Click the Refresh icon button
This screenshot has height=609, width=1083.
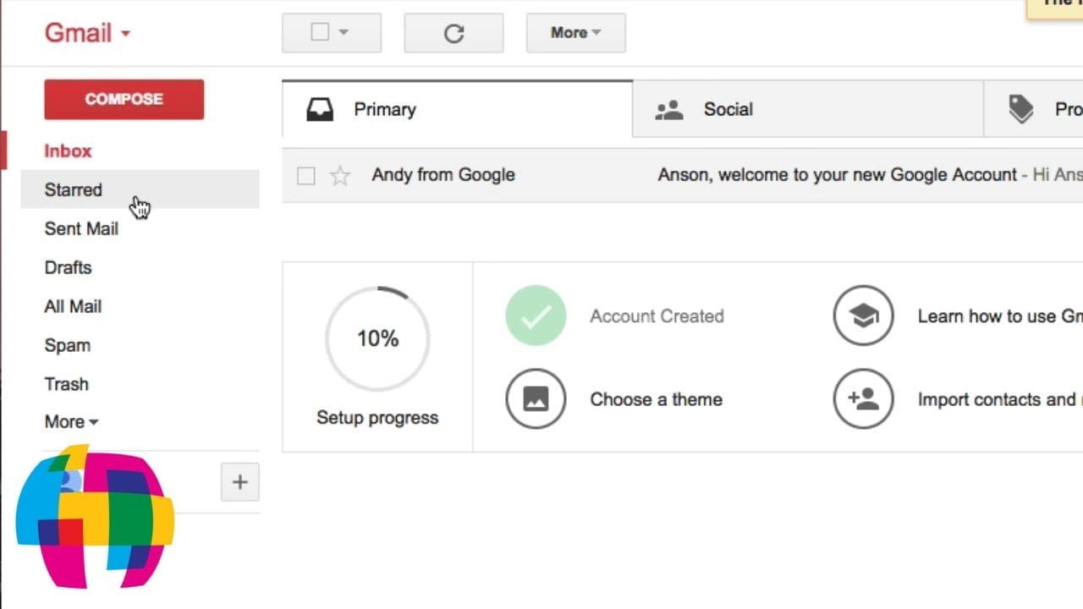(454, 33)
